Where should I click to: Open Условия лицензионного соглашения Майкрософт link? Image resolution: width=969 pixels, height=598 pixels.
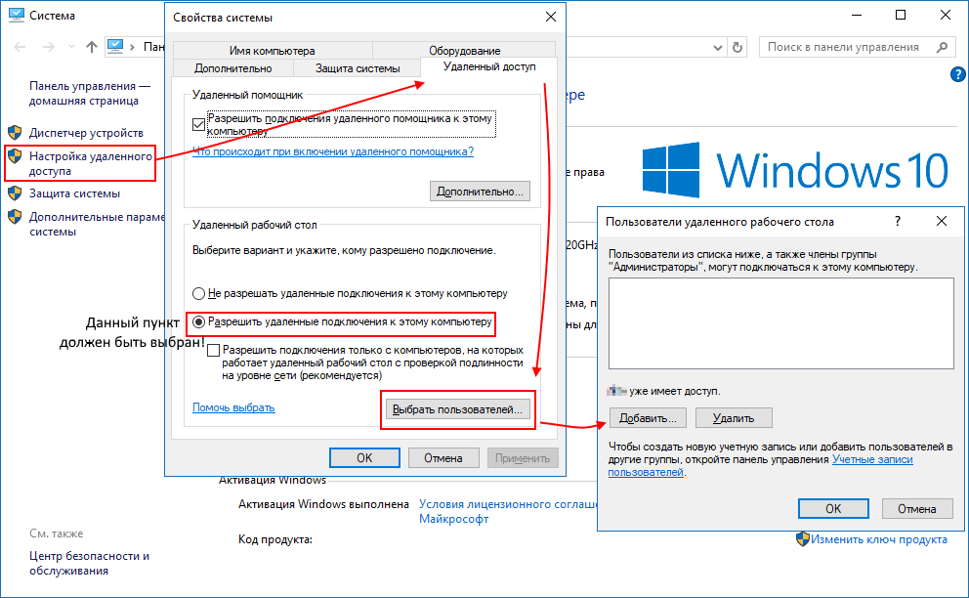(508, 511)
